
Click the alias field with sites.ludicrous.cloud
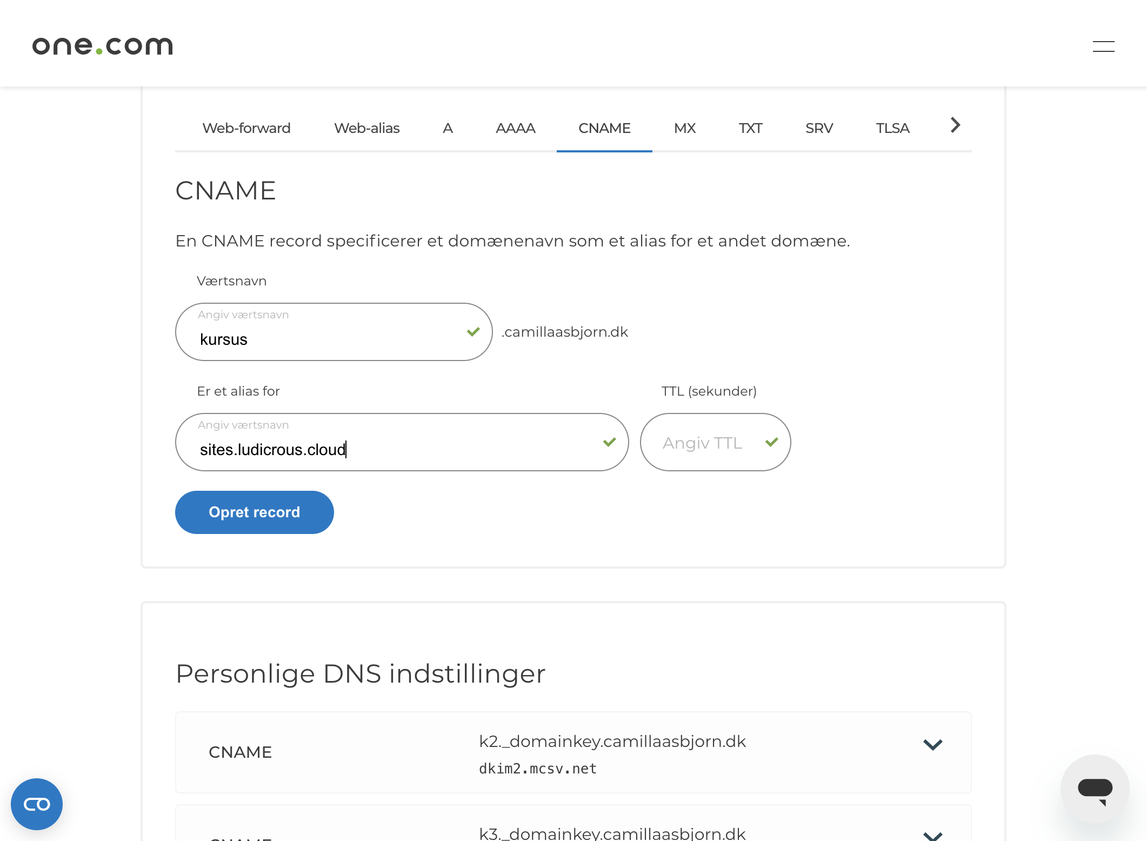[x=402, y=442]
